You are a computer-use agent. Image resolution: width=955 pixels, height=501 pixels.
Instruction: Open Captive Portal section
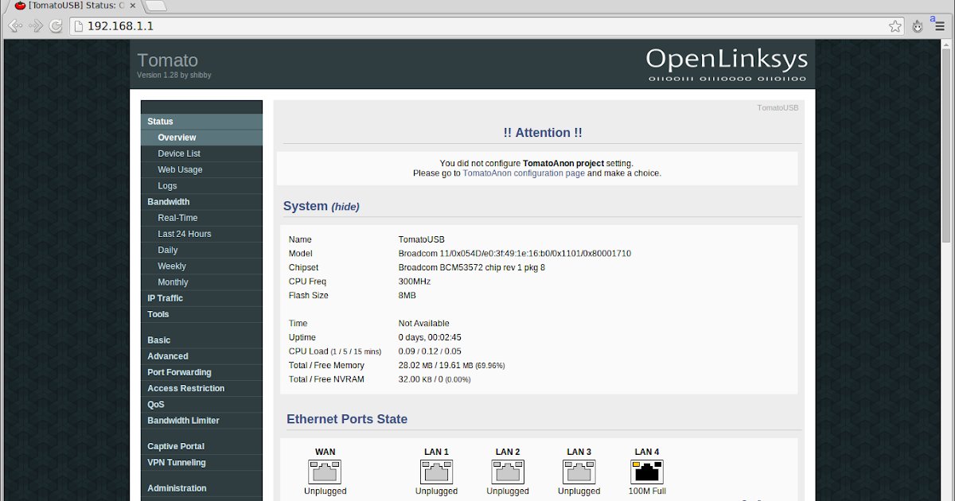click(x=201, y=446)
